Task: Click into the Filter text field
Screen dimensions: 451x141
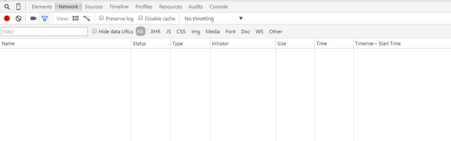Action: pyautogui.click(x=44, y=32)
